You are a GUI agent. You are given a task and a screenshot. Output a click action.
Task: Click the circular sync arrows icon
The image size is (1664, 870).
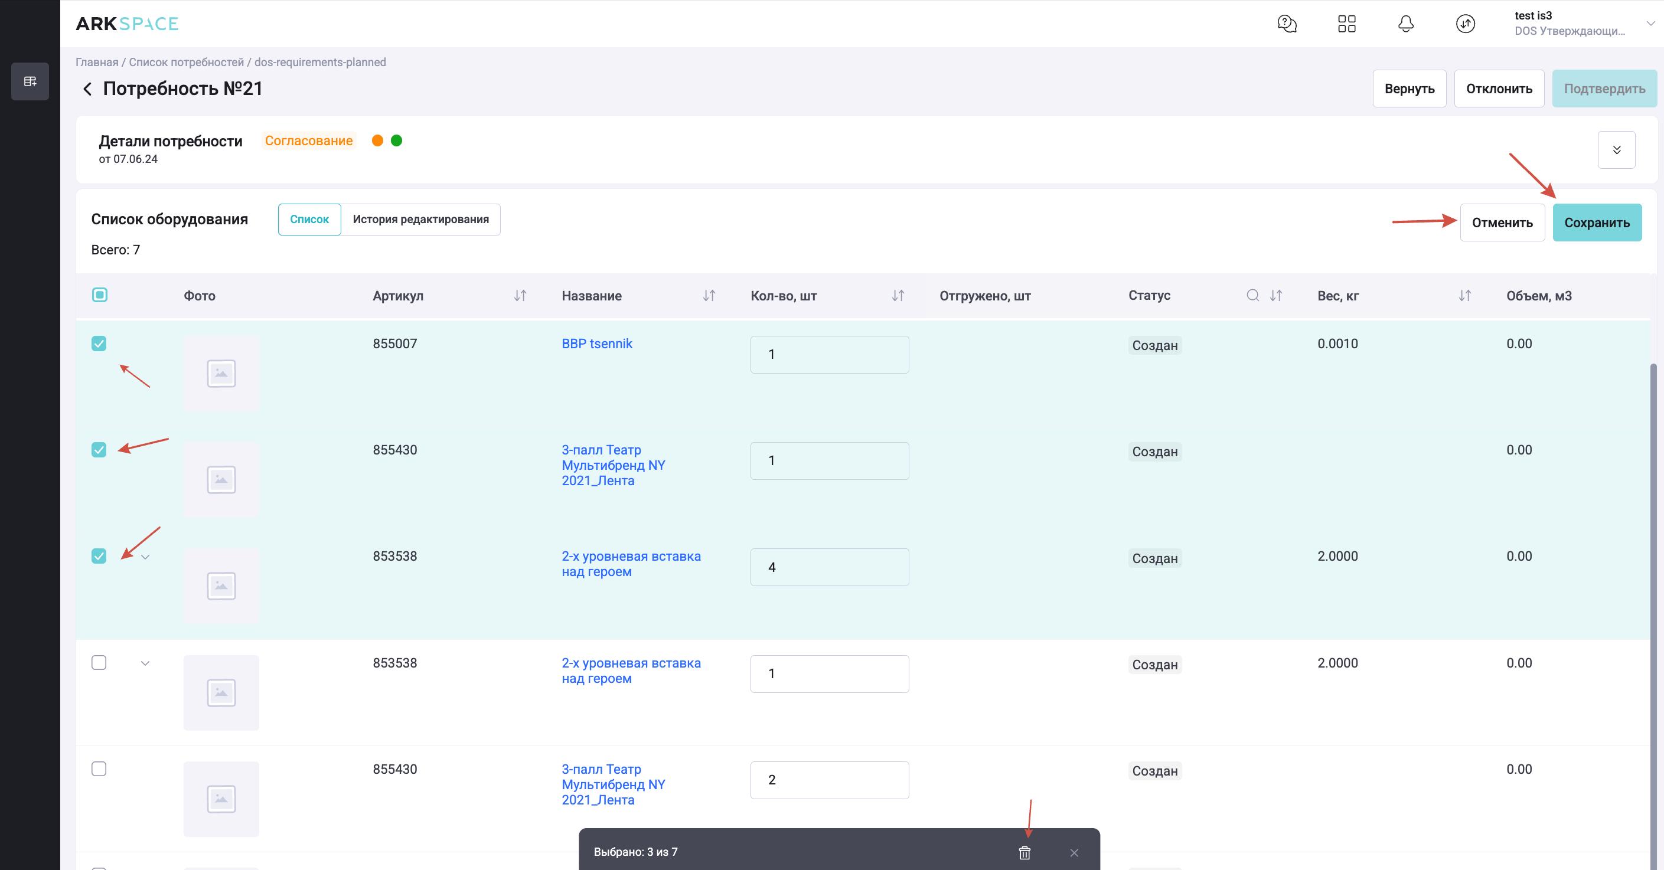tap(1465, 24)
